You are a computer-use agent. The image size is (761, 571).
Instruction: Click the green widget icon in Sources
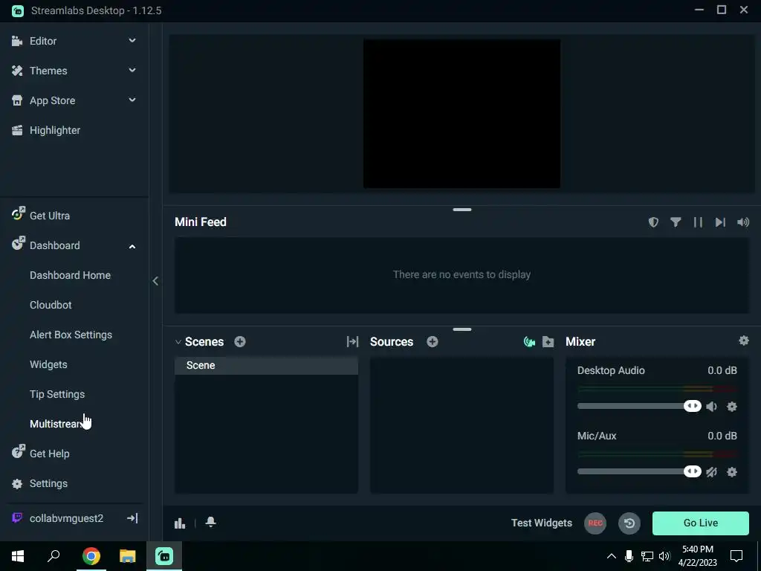[529, 342]
